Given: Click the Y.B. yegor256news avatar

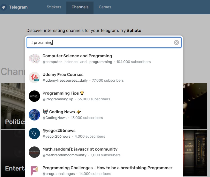Looking at the screenshot, I should coord(34,133).
